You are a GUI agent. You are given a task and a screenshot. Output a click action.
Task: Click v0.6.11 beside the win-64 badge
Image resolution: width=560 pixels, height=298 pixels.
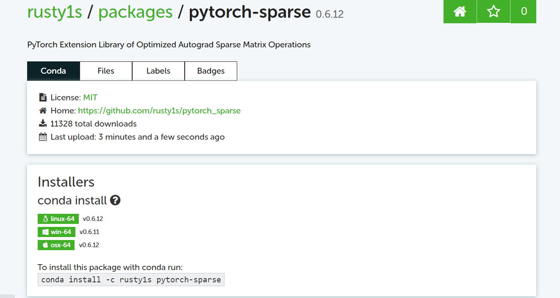coord(89,232)
